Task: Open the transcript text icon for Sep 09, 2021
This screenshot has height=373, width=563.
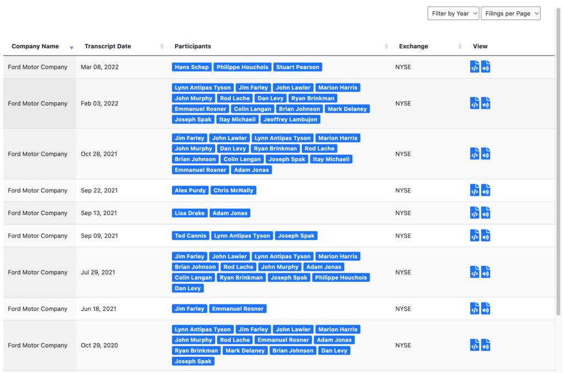Action: pyautogui.click(x=474, y=236)
